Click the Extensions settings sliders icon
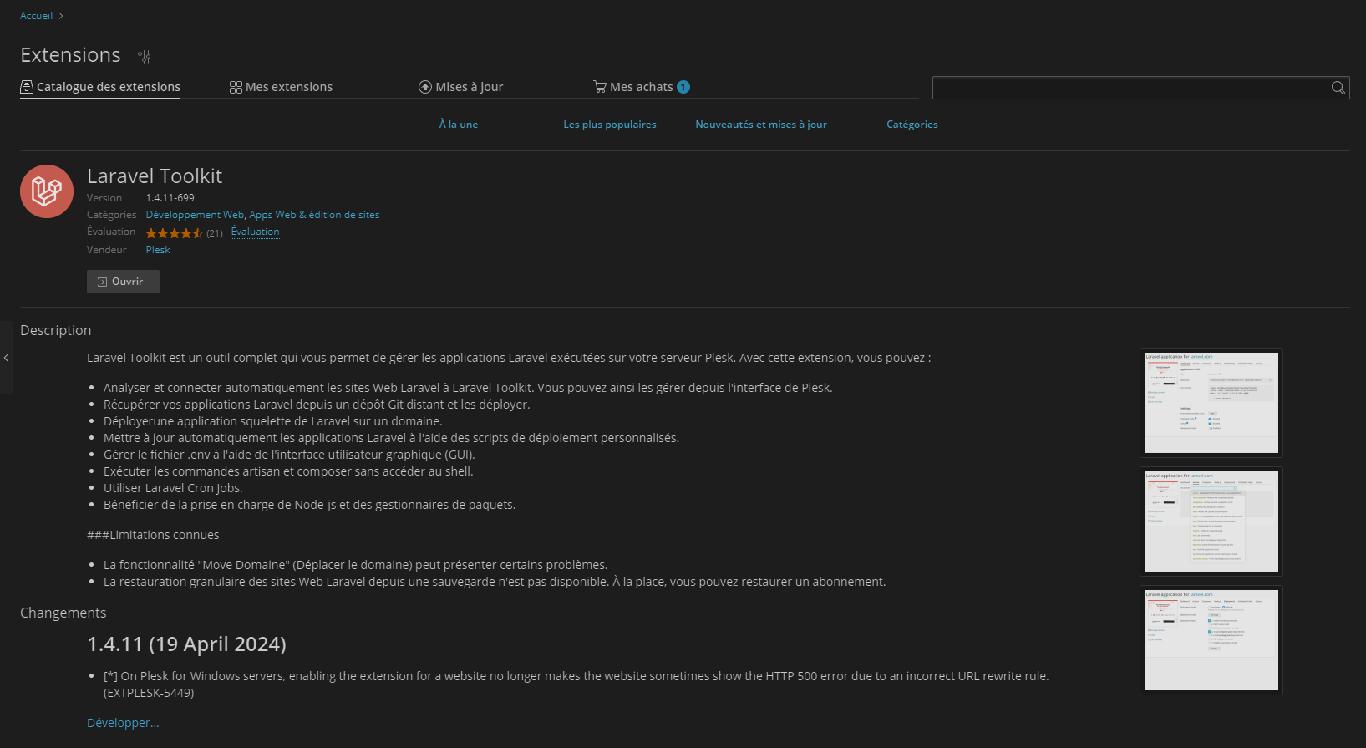 click(144, 57)
